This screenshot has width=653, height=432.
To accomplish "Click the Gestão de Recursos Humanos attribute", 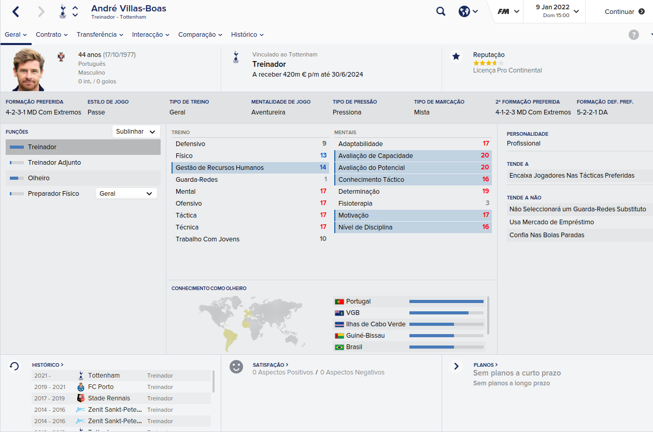I will (250, 168).
